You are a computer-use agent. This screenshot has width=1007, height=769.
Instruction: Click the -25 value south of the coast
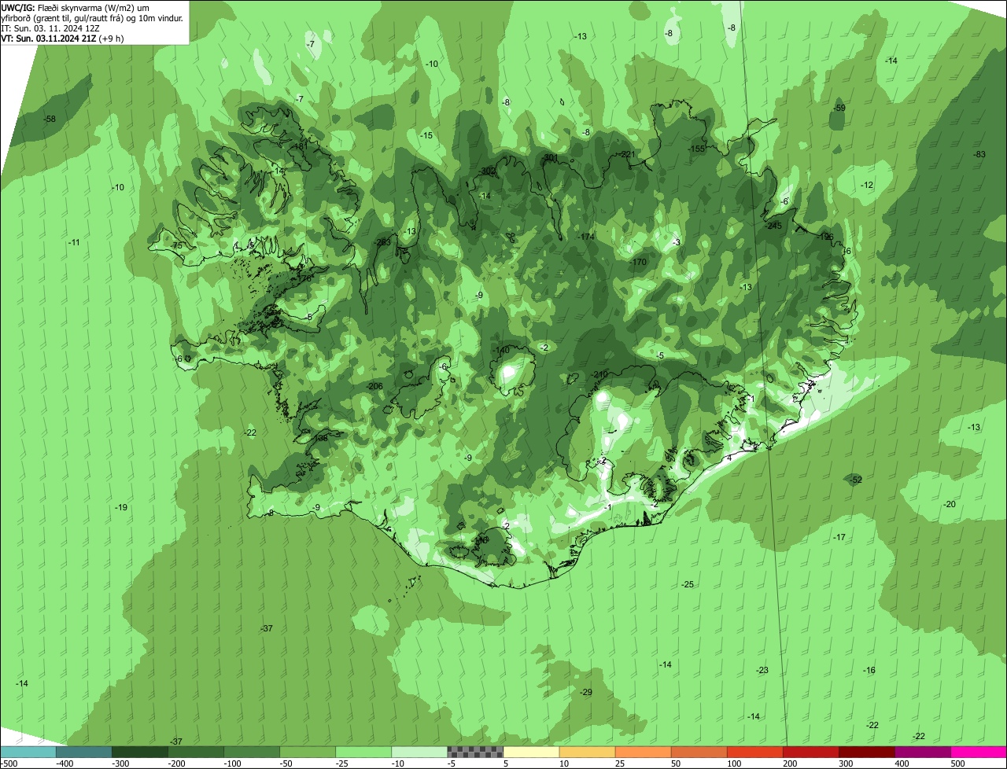[x=688, y=584]
